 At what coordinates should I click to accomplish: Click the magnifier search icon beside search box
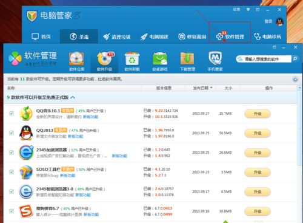click(295, 59)
